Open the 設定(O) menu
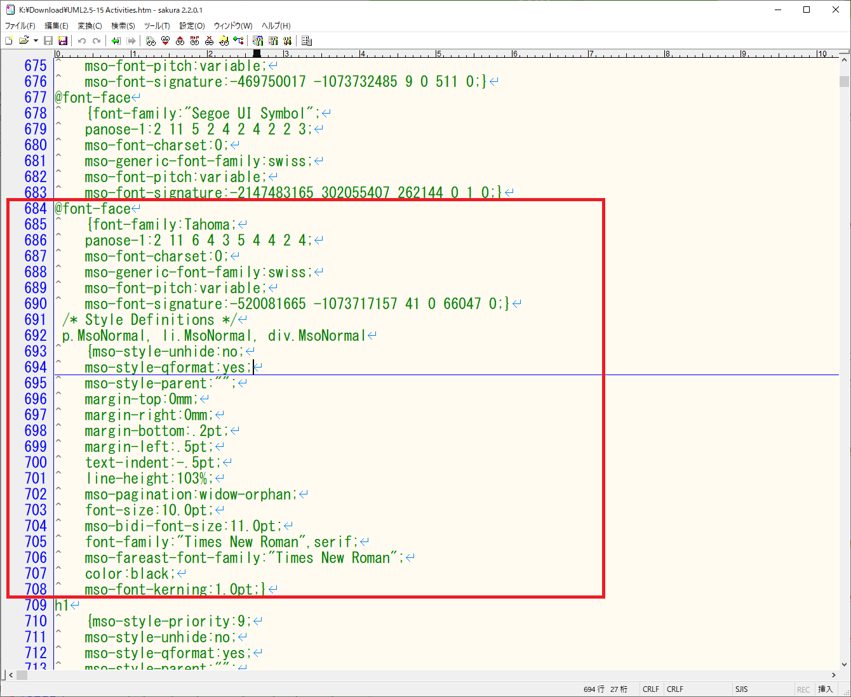The height and width of the screenshot is (697, 851). point(192,26)
